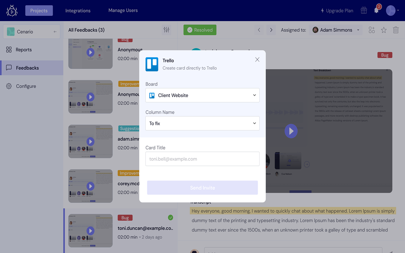Image resolution: width=405 pixels, height=253 pixels.
Task: Click the highlighted transcript sentence
Action: tap(293, 211)
